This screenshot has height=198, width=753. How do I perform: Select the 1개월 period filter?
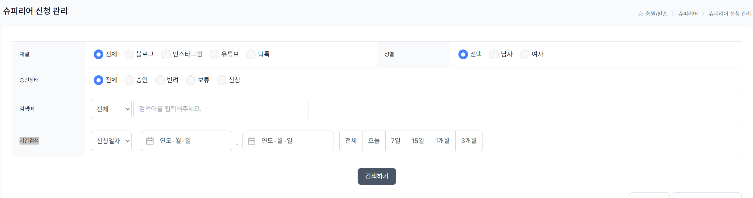[442, 141]
